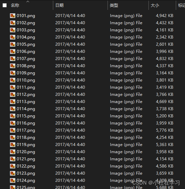Select the 0120.png file icon

click(13, 152)
